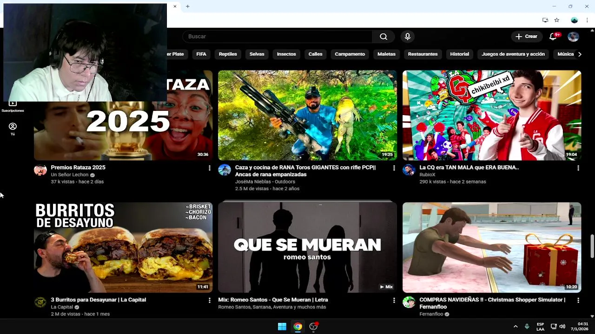
Task: Open options for 3 Burritos para Desayunar
Action: click(210, 301)
